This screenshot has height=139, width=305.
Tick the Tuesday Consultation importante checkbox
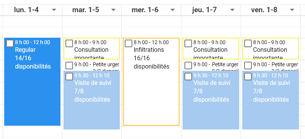pos(69,43)
